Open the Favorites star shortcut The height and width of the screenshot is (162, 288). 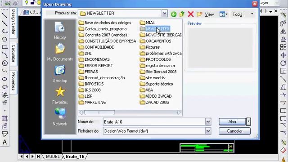click(x=60, y=95)
